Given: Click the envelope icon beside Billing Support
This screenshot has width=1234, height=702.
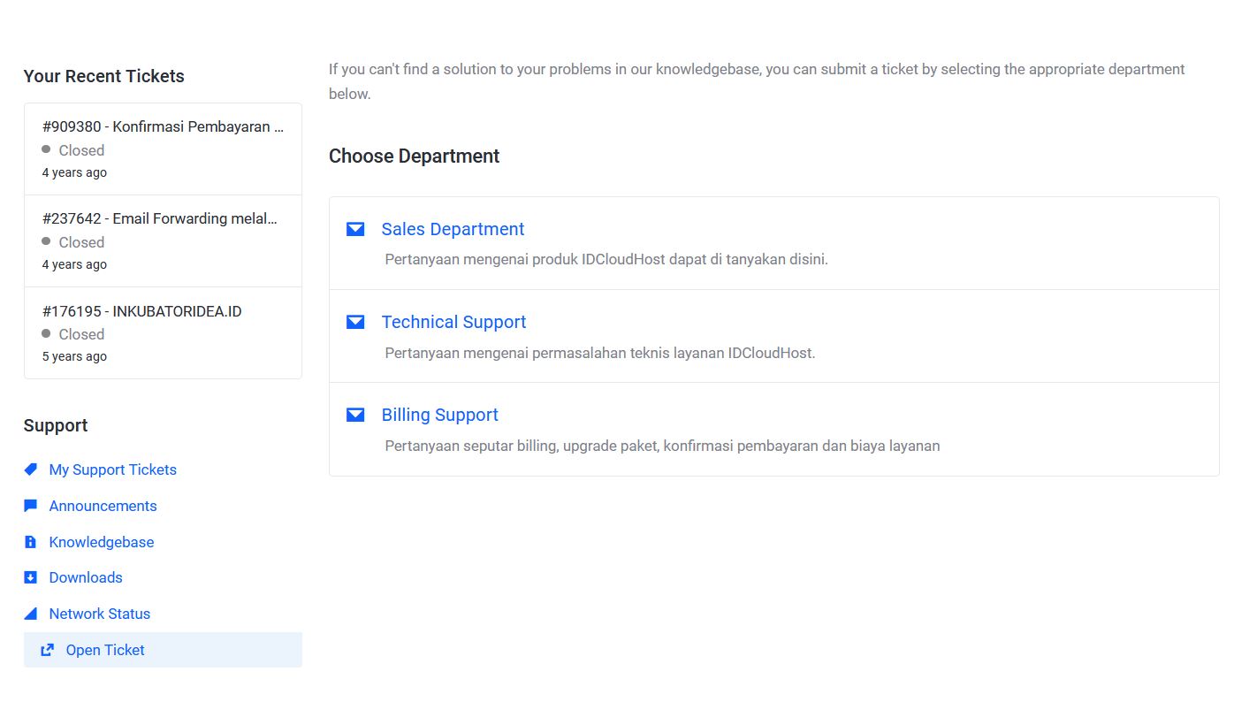Looking at the screenshot, I should pyautogui.click(x=354, y=414).
